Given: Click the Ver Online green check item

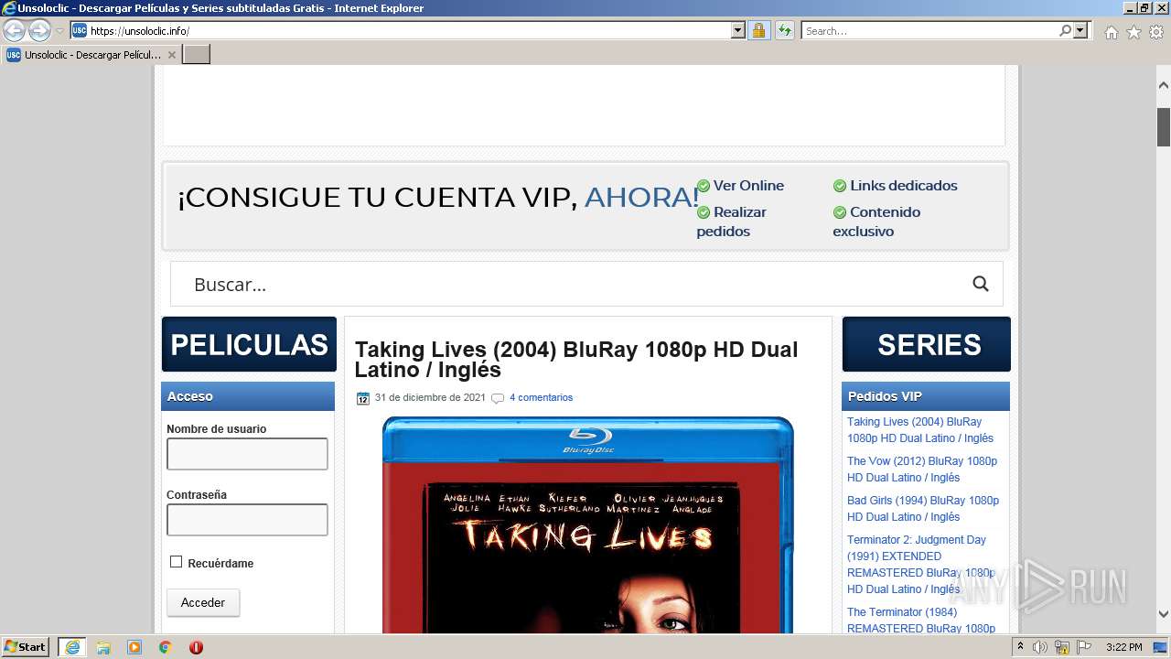Looking at the screenshot, I should (x=740, y=186).
